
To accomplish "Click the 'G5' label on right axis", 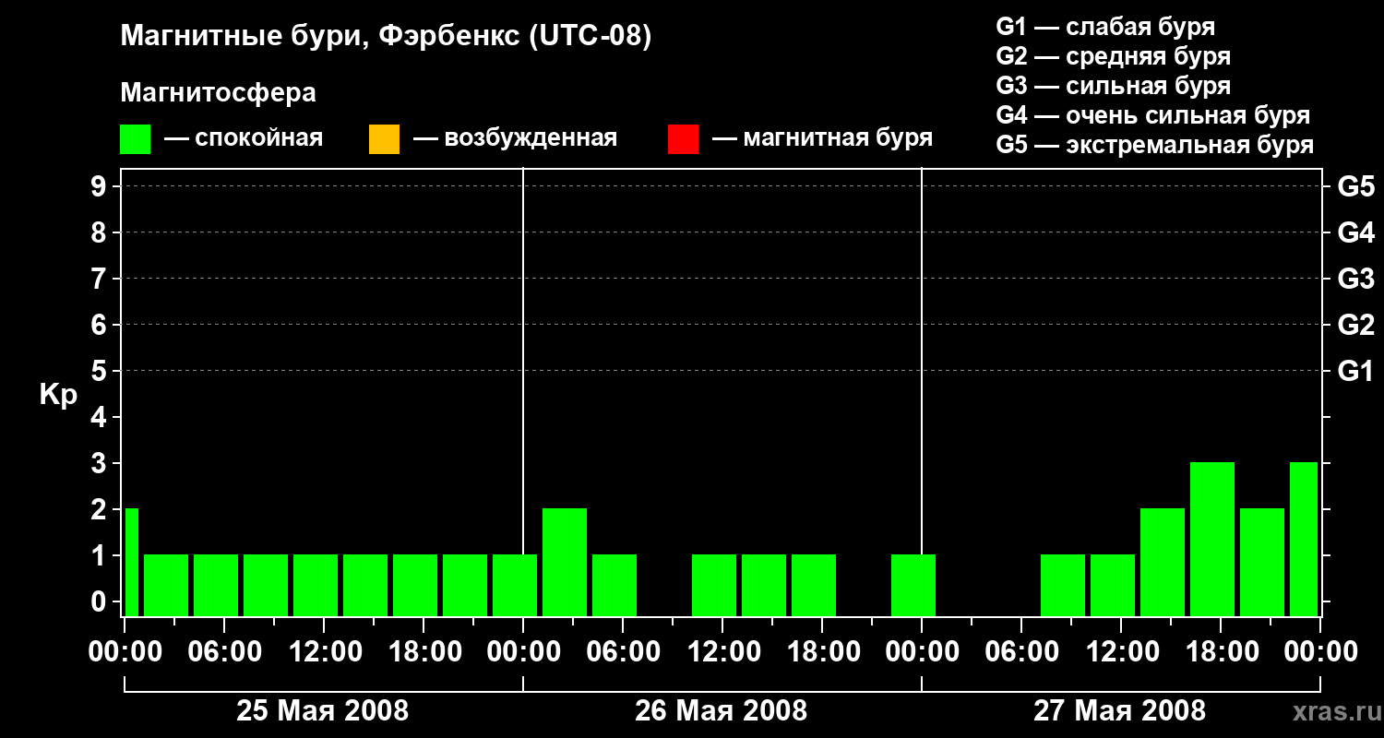I will tap(1356, 186).
